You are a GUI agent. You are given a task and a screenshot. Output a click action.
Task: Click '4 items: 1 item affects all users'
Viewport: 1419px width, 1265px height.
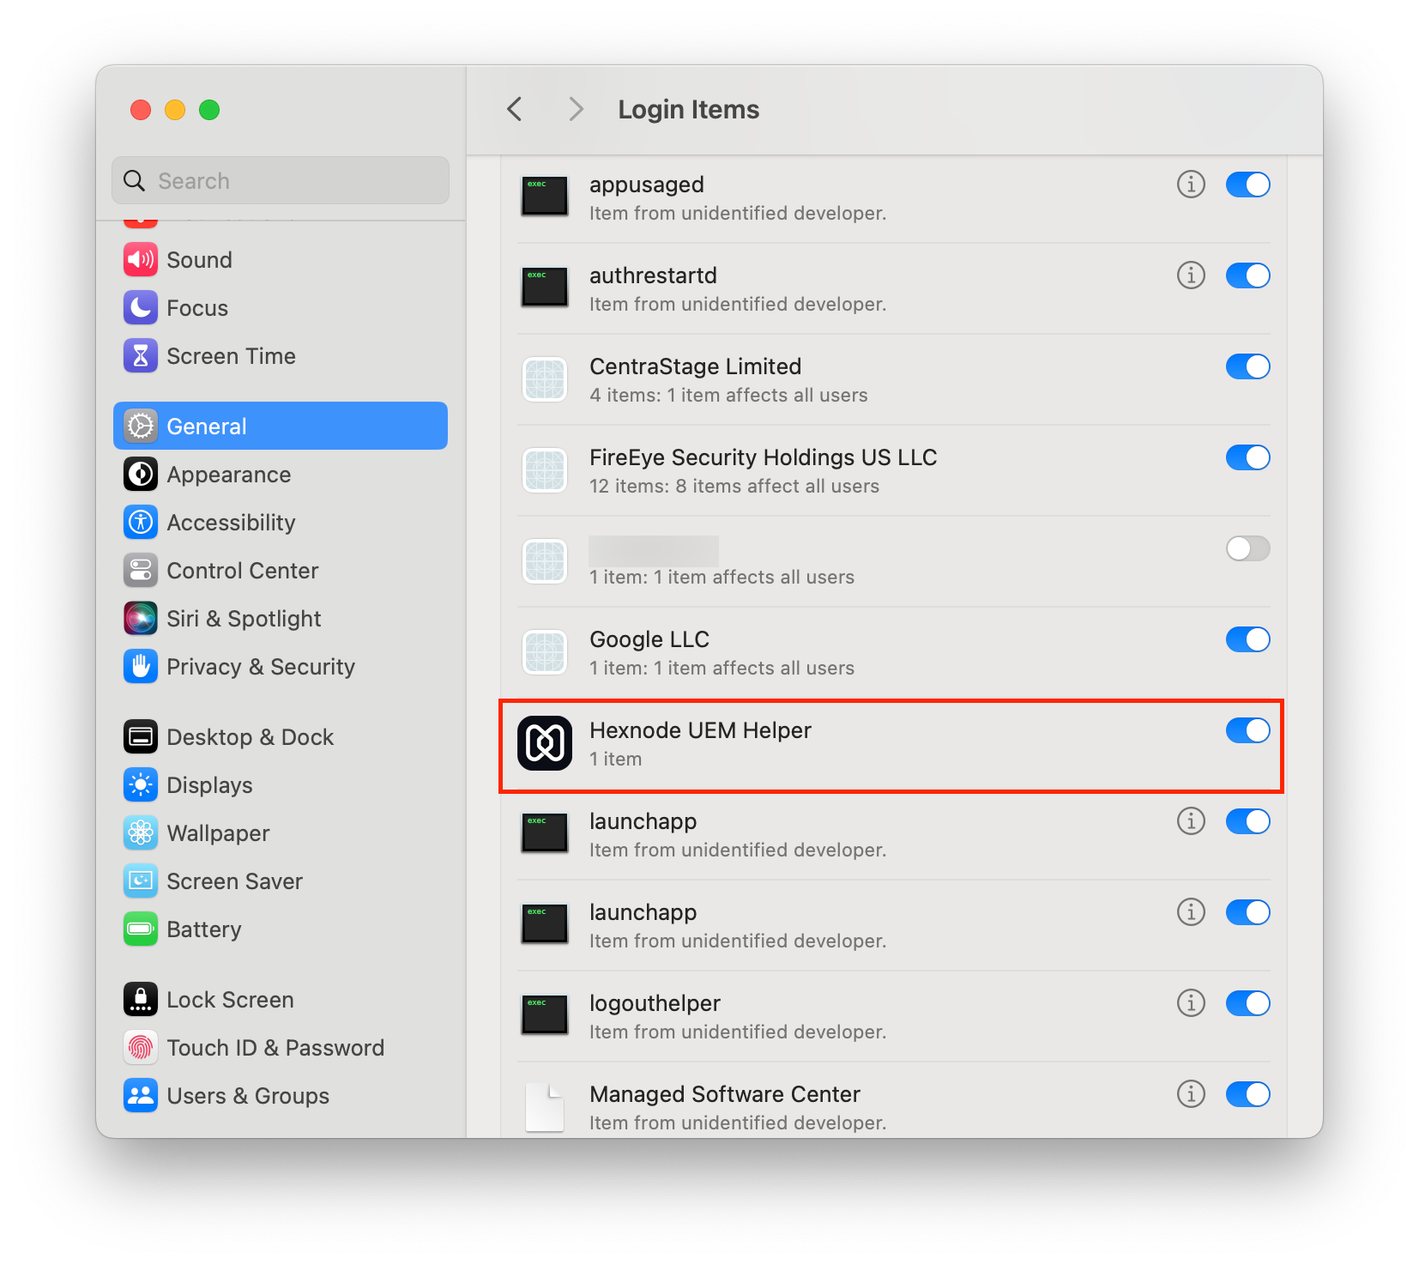pos(728,395)
